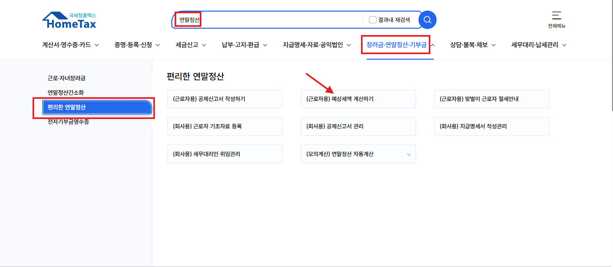This screenshot has width=613, height=267.
Task: Click the HomeTax logo
Action: (69, 20)
